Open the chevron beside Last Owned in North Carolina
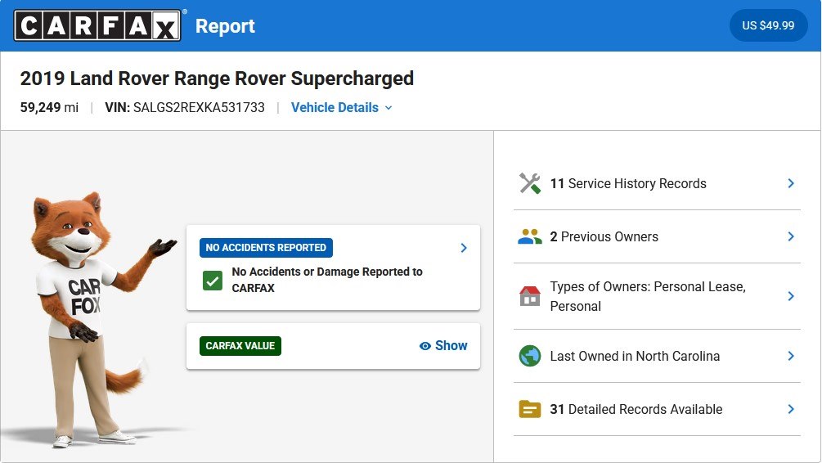Screen dimensions: 822x463 point(791,356)
